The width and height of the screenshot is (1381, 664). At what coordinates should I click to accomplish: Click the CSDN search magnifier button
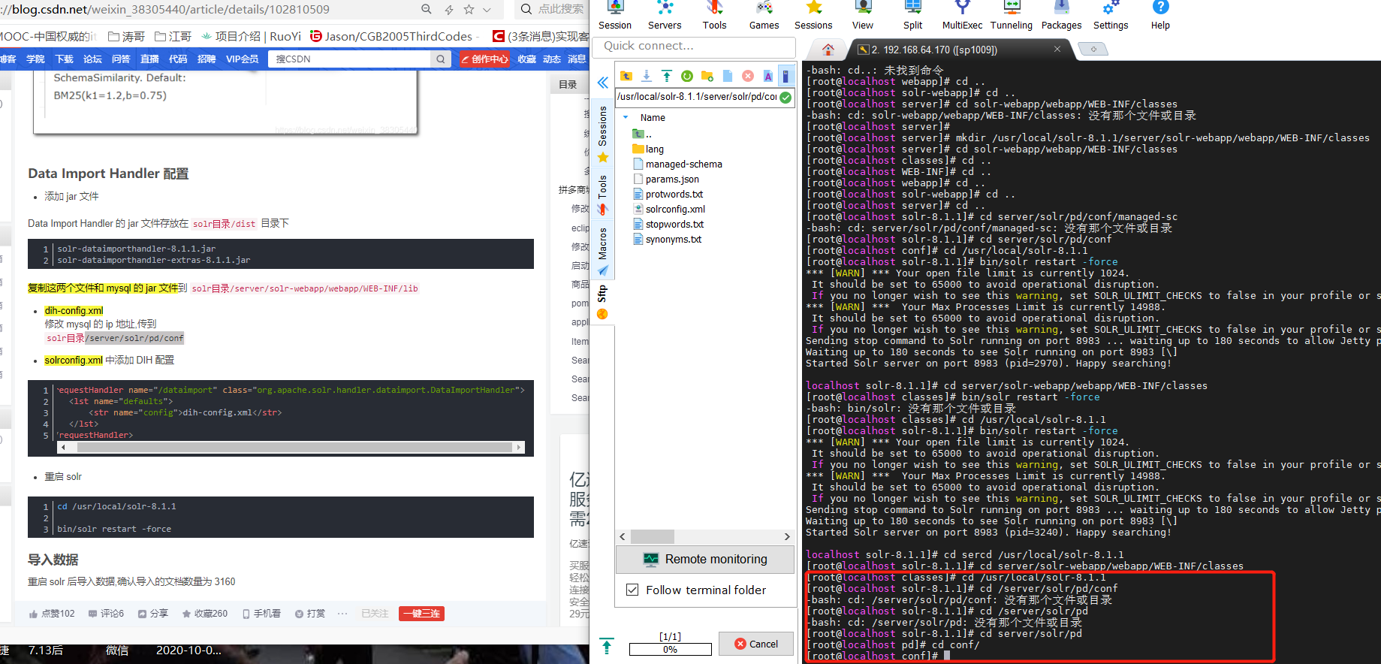(441, 59)
